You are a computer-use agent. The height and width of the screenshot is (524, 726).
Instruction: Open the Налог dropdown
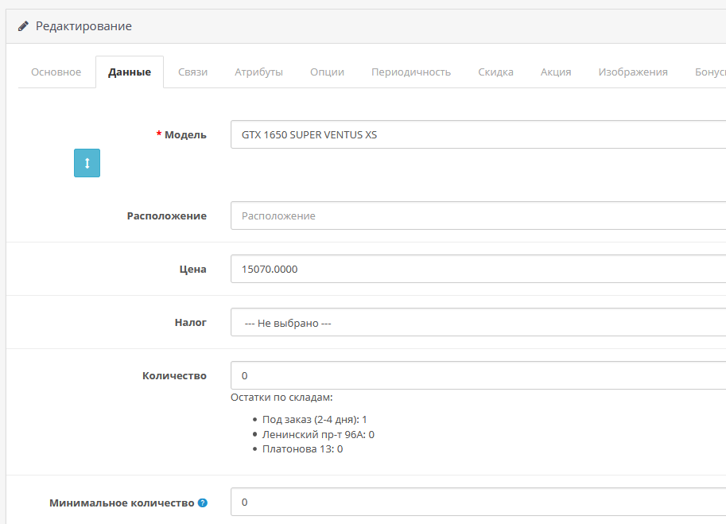point(478,322)
